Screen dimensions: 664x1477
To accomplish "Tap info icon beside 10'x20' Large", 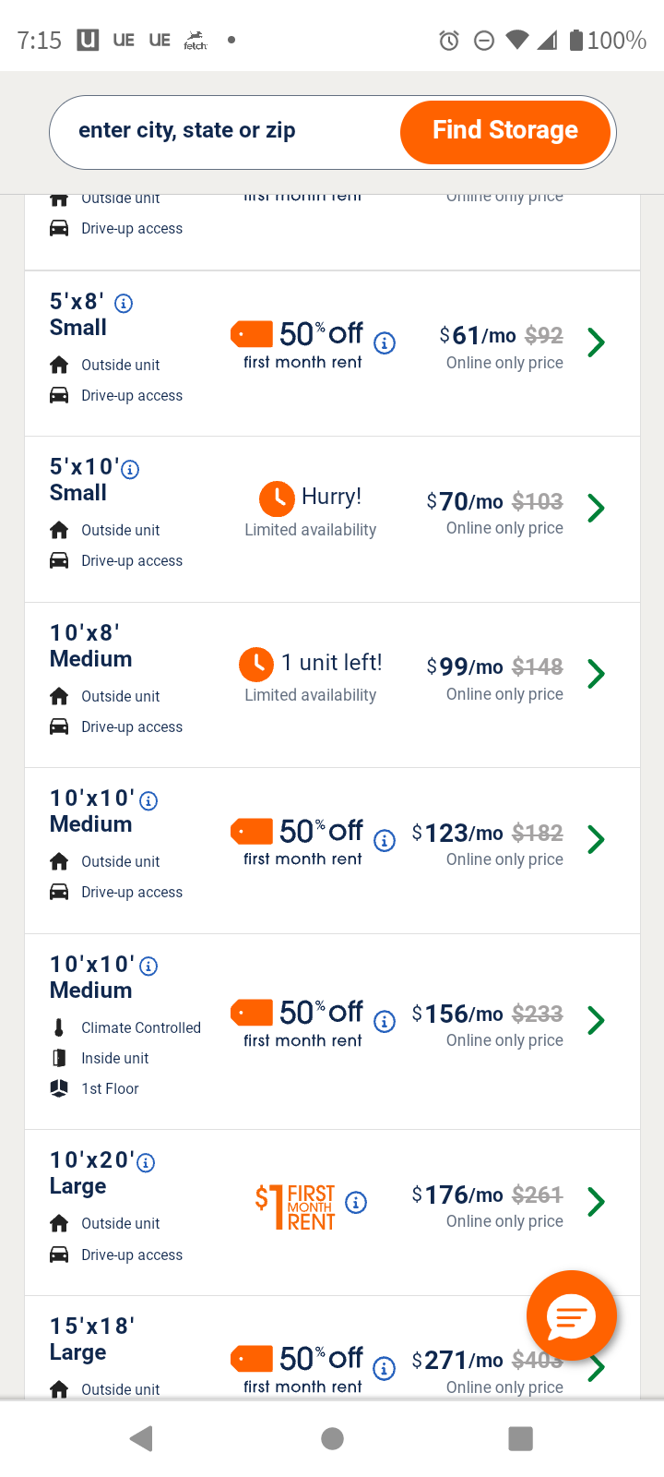I will click(x=146, y=1163).
